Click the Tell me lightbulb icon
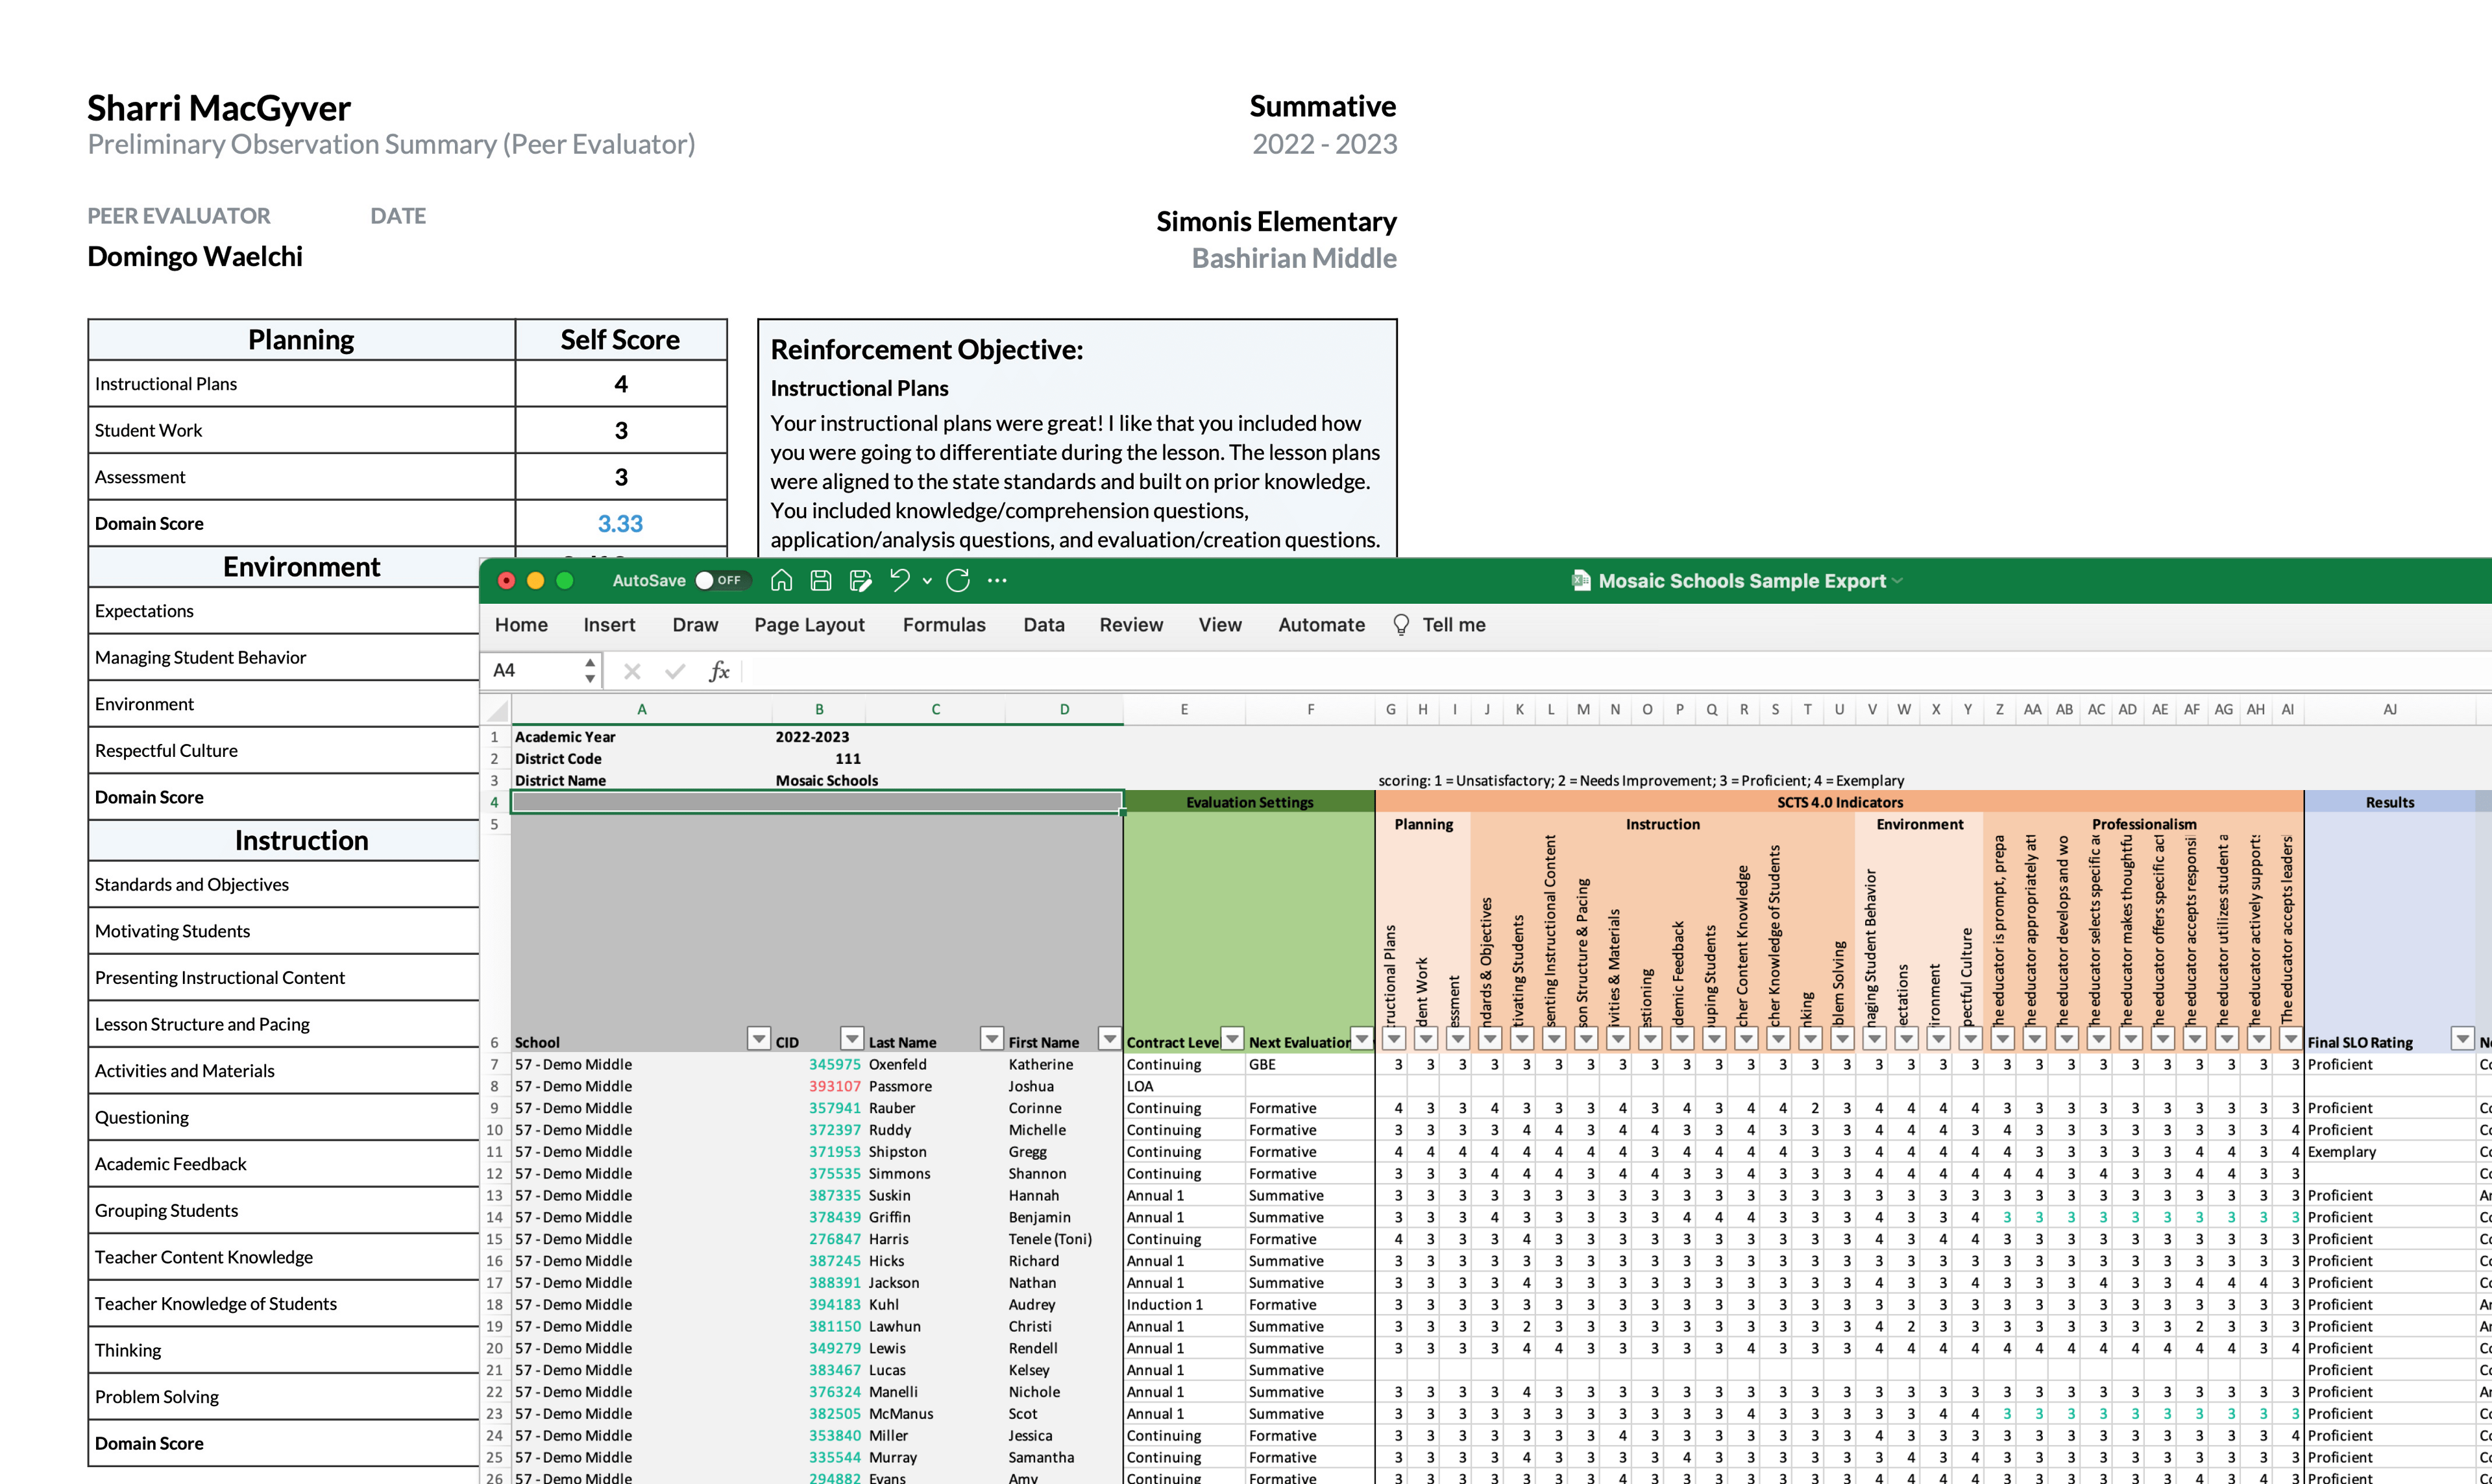 coord(1400,625)
